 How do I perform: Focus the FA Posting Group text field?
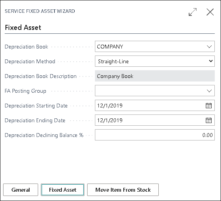[x=150, y=91]
